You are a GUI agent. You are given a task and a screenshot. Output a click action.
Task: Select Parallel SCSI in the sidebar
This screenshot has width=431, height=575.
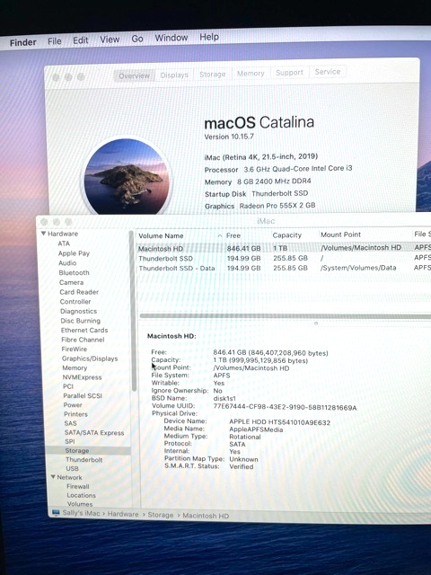[83, 395]
